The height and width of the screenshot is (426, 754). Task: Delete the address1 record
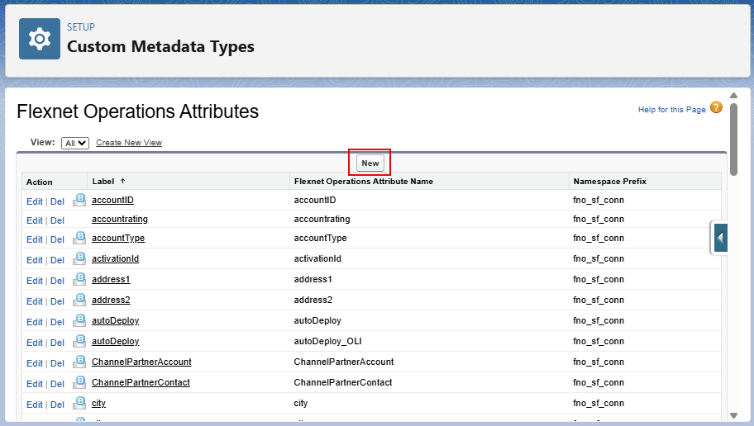point(57,281)
